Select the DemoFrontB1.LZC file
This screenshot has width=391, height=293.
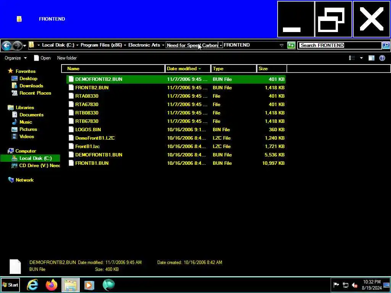(x=176, y=138)
